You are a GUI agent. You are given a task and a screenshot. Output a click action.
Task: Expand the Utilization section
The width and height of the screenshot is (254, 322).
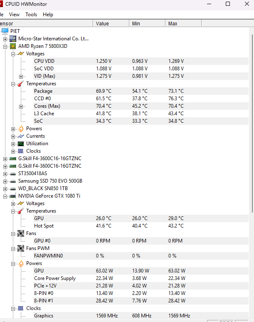(x=13, y=144)
